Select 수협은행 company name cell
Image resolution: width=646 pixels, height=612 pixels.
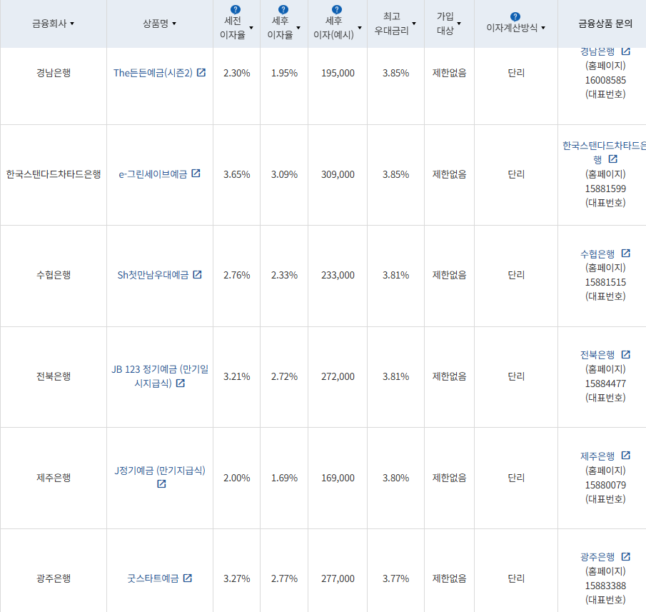[x=54, y=275]
